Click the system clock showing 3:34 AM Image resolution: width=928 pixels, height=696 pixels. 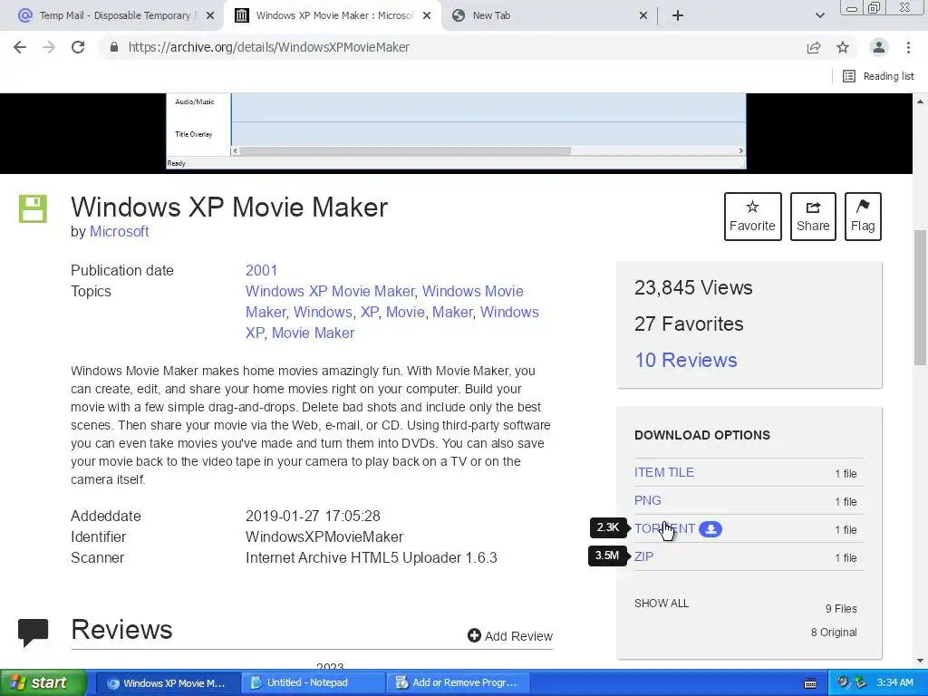click(x=894, y=683)
